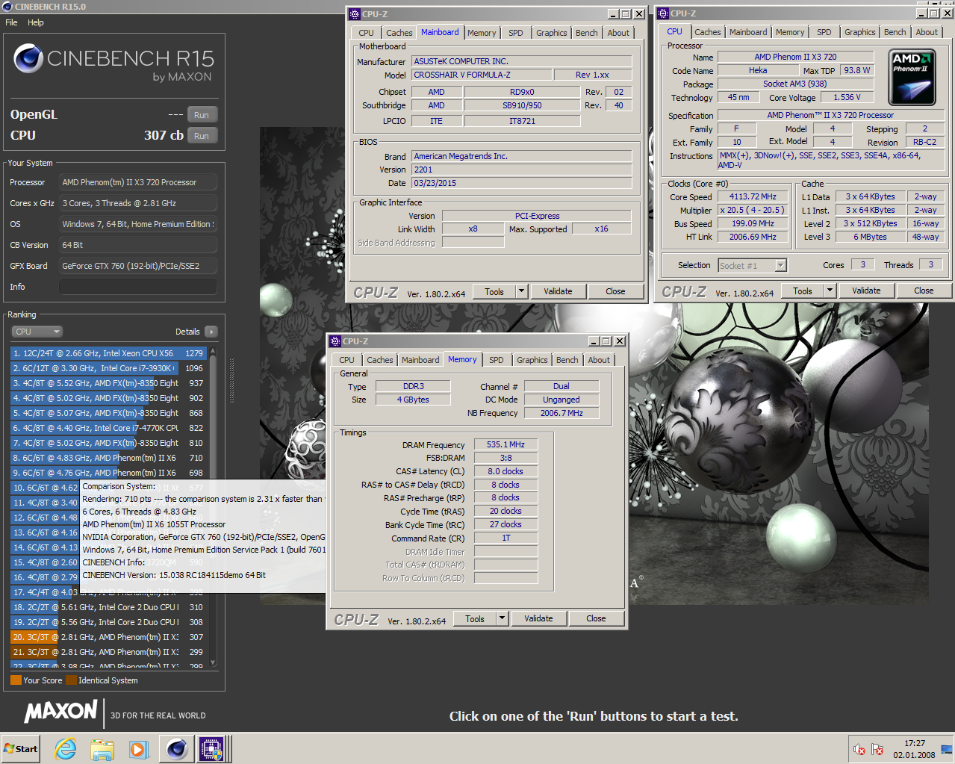Click the muted volume tray icon
Screen dimensions: 955x764
859,749
